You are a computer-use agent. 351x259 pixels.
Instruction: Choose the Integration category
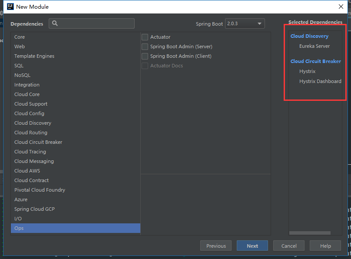tap(76, 85)
